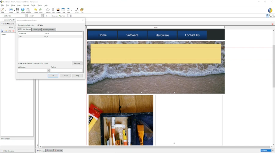Open the Table menu
This screenshot has height=153, width=275.
click(x=33, y=5)
